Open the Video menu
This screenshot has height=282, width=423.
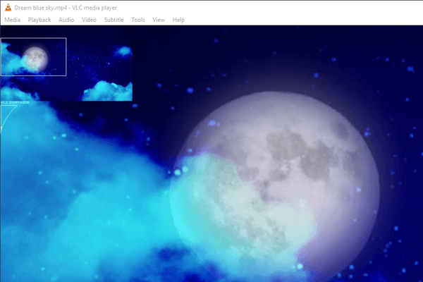[x=89, y=20]
